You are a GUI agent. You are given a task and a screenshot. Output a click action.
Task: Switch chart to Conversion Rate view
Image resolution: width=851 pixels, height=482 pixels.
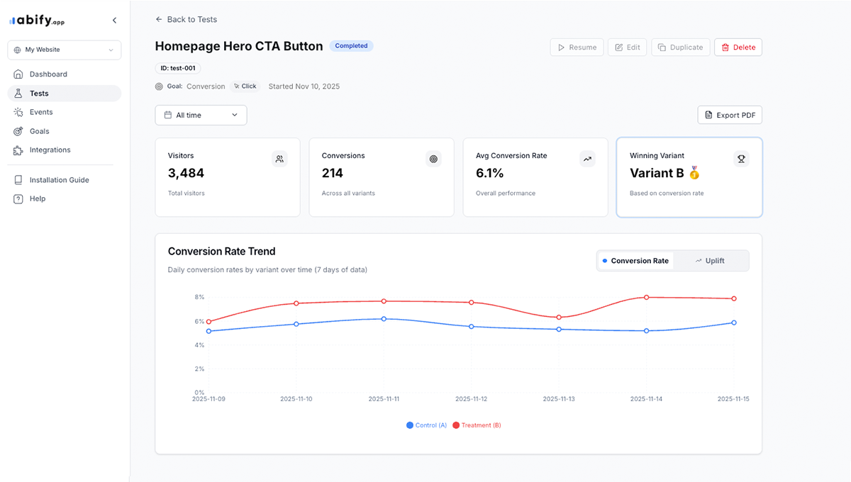coord(635,261)
